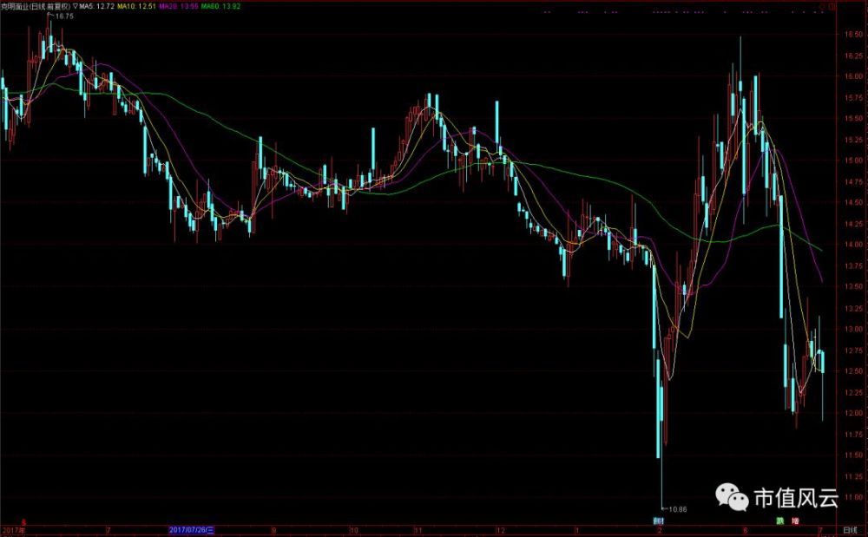Click the stock name title with 日线 前复权

point(36,7)
